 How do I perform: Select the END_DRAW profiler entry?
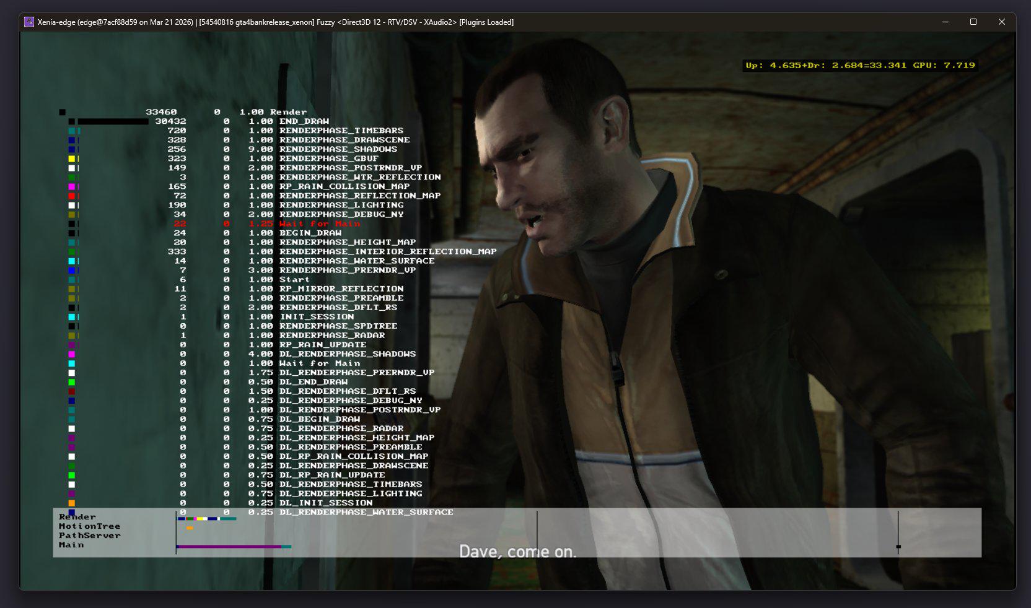click(304, 121)
